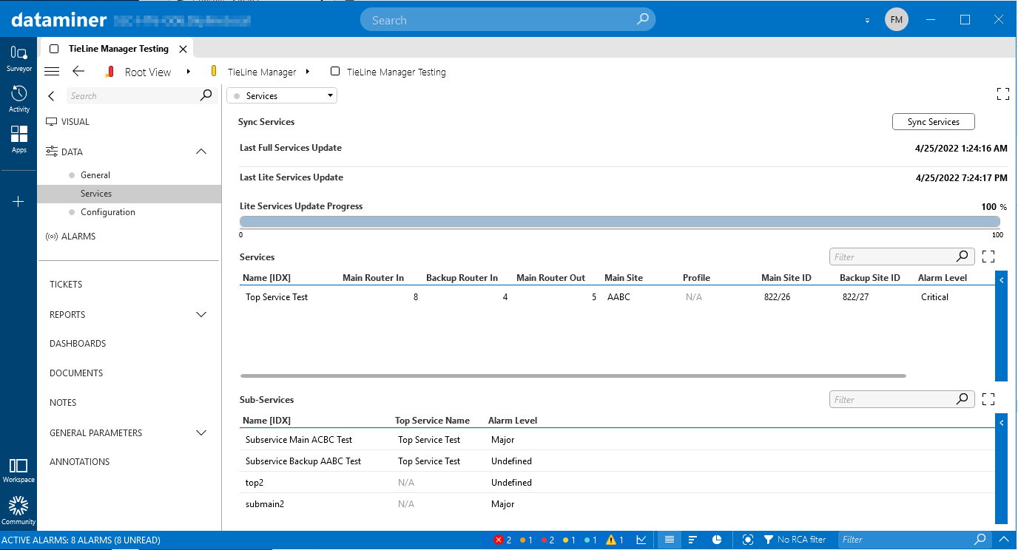Open the TICKETS section

66,285
